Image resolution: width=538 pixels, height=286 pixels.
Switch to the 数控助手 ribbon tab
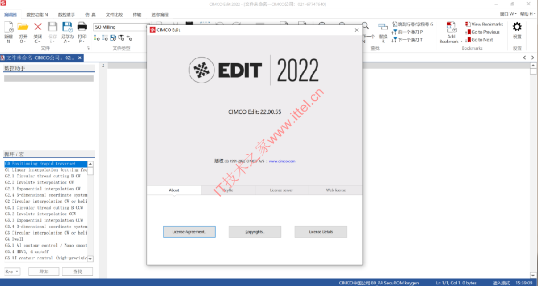[66, 15]
